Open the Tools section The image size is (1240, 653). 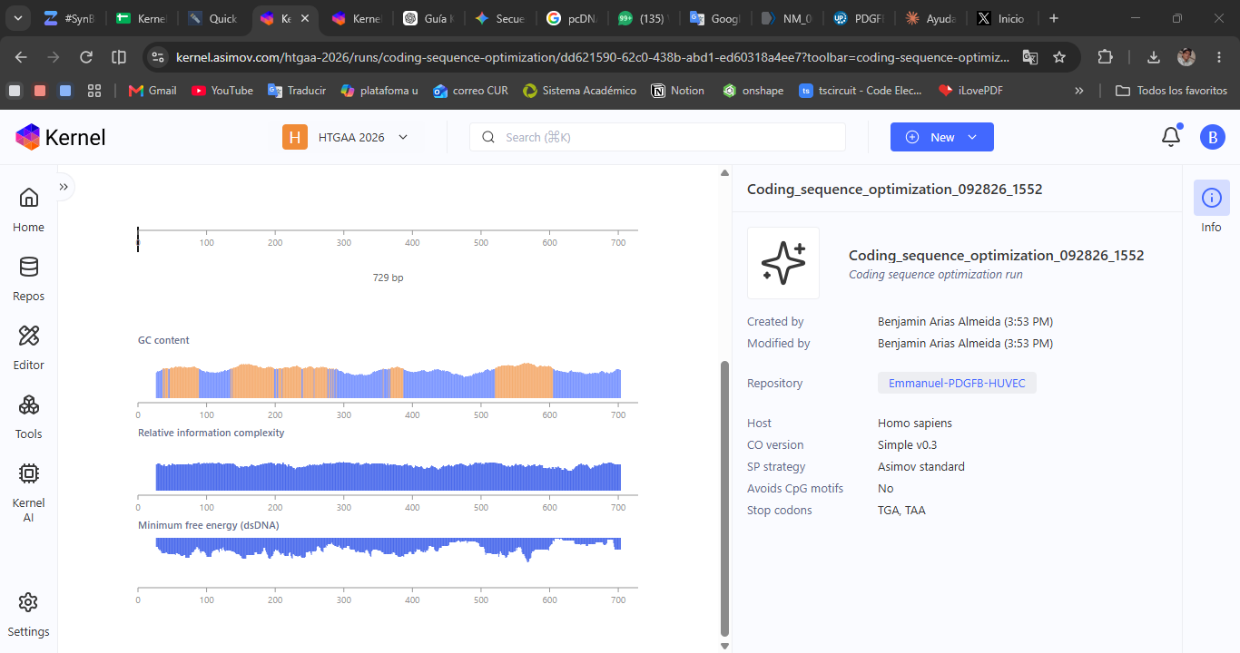28,415
